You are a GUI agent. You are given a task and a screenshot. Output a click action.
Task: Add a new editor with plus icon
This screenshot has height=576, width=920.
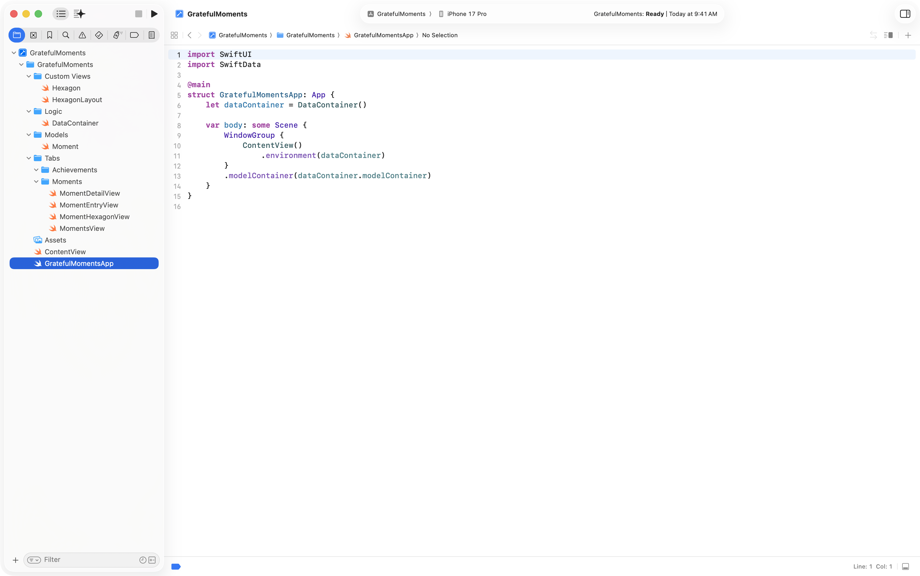[908, 35]
